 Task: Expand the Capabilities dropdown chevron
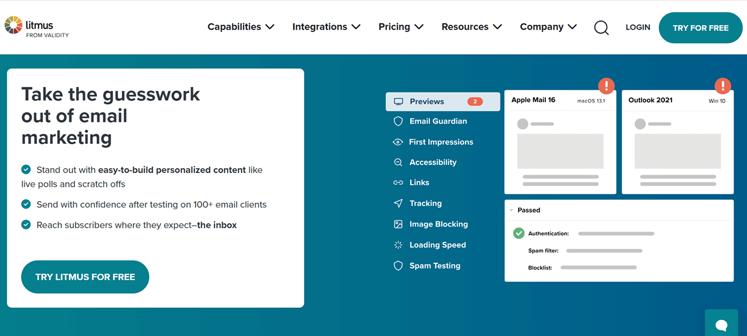click(x=270, y=27)
